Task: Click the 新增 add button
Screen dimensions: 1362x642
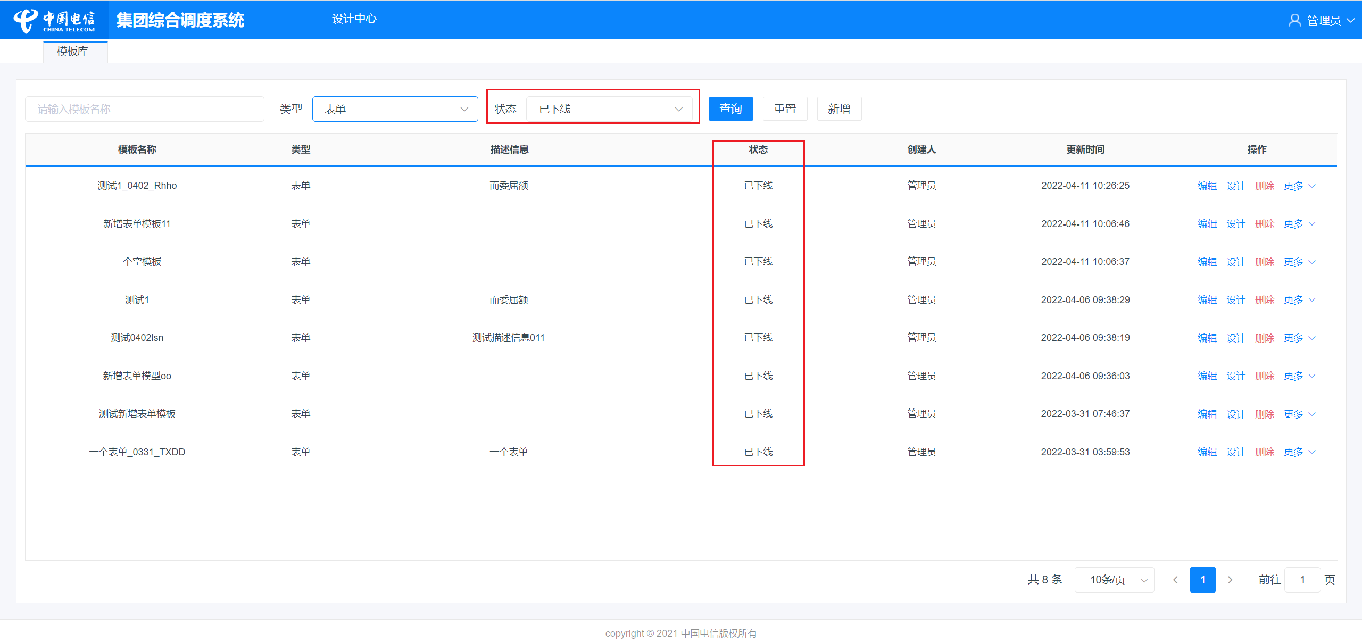Action: click(x=839, y=109)
